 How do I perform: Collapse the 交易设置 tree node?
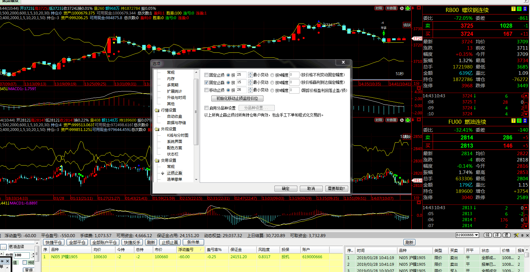point(157,160)
